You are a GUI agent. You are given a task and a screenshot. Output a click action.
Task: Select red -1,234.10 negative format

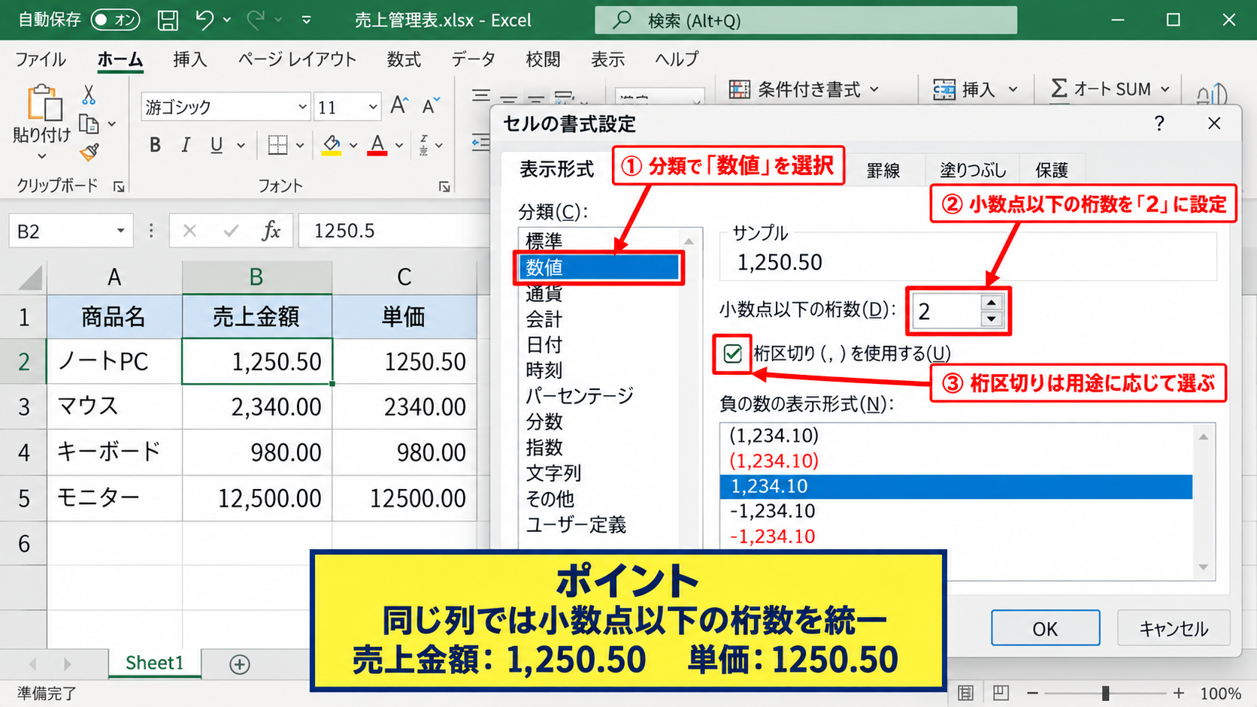[773, 536]
